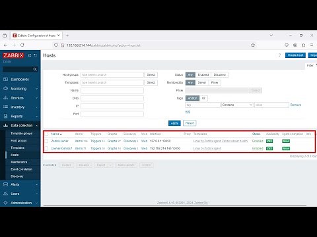The width and height of the screenshot is (317, 237).
Task: Collapse the sidebar with double-chevron icon
Action: pyautogui.click(x=30, y=55)
